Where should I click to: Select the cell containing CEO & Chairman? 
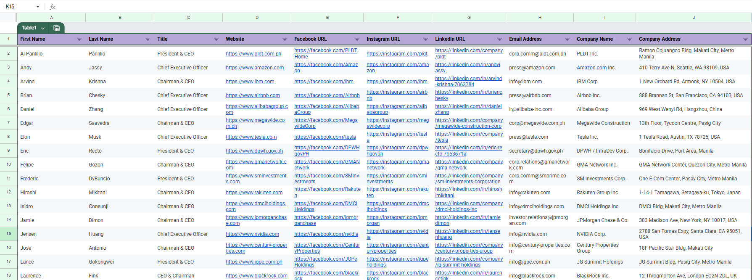pyautogui.click(x=188, y=275)
